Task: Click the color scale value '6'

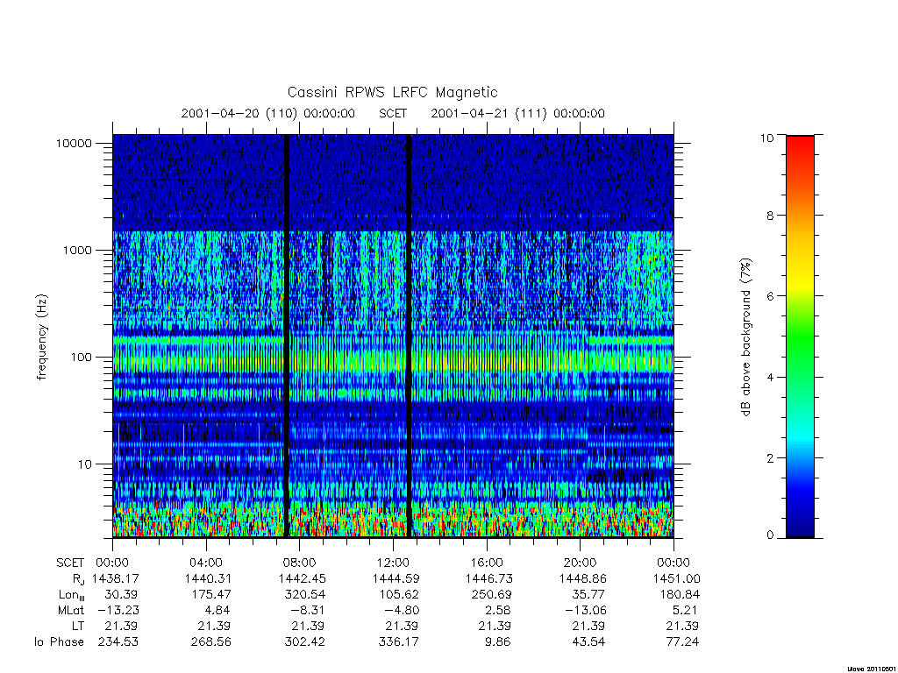Action: point(771,296)
